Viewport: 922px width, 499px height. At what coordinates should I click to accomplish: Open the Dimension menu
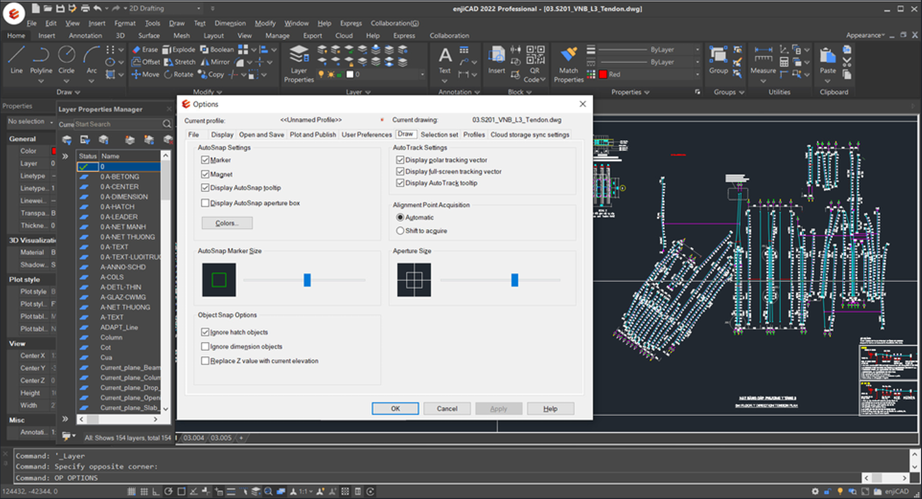230,23
